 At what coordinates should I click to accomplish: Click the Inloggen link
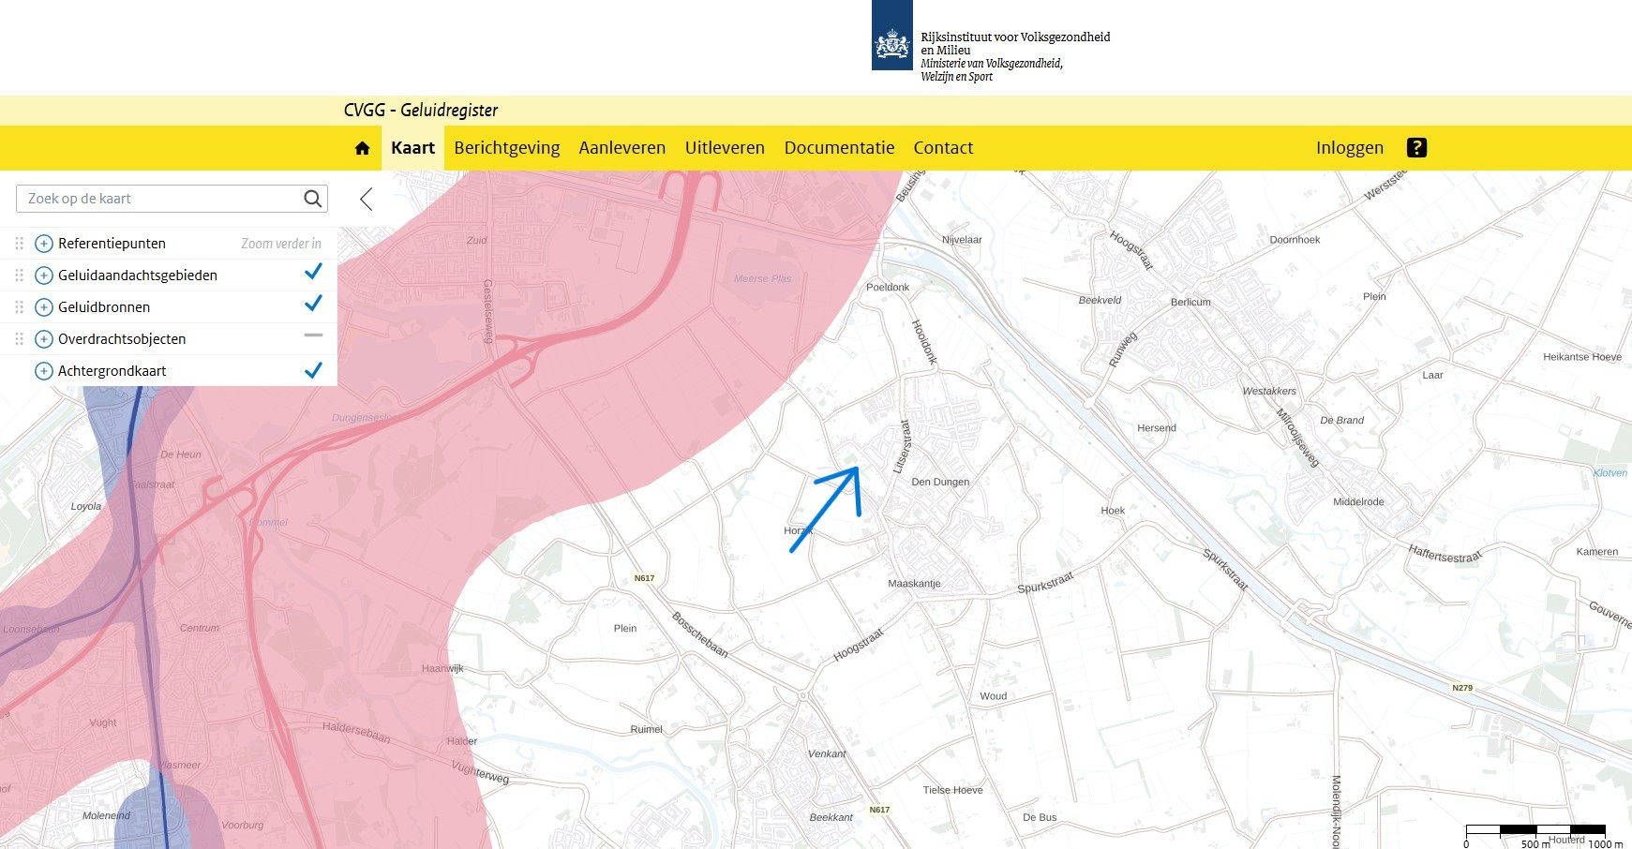coord(1349,148)
